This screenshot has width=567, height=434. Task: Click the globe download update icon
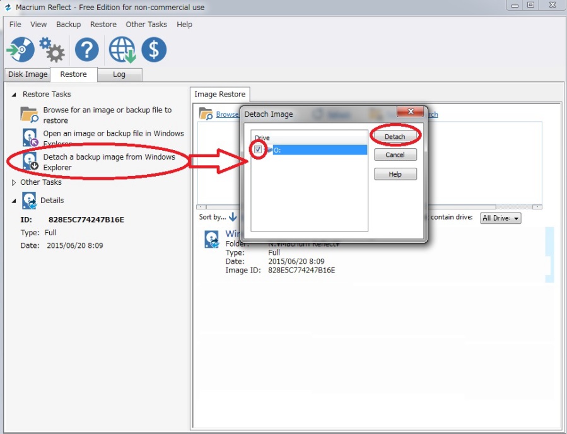click(122, 50)
